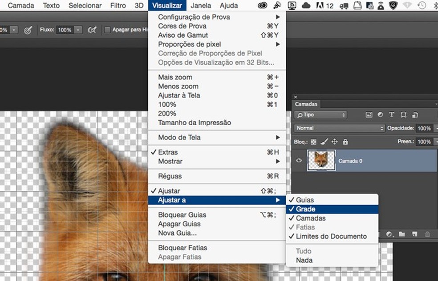Filter layers by pixel layers icon
This screenshot has height=281, width=438.
coord(369,115)
